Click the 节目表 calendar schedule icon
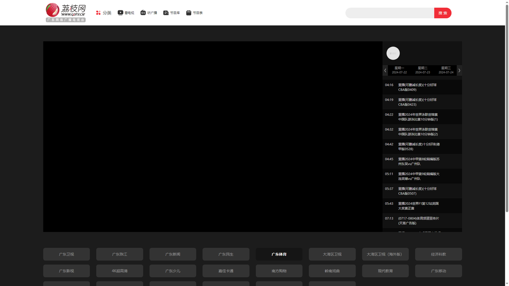Screen dimensions: 509x286 (189, 13)
